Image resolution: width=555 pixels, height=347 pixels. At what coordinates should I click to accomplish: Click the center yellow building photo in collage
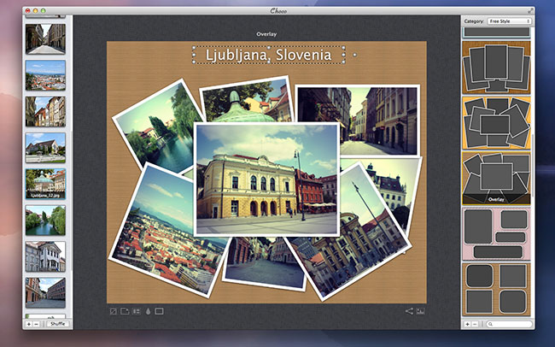pos(266,179)
